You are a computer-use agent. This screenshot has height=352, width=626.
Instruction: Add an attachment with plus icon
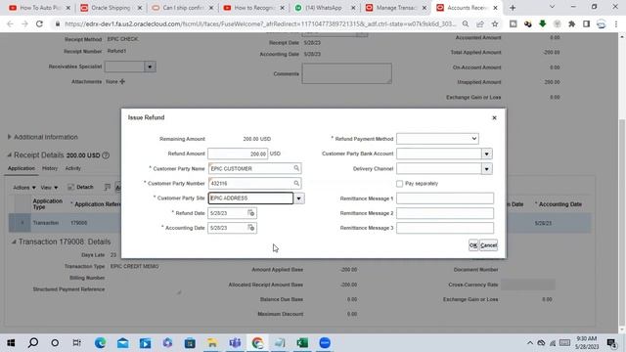click(x=122, y=81)
